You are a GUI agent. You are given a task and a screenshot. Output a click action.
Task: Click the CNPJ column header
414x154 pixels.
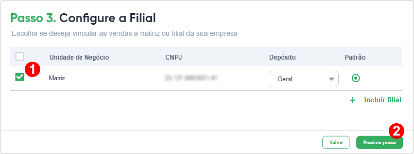[x=174, y=57]
